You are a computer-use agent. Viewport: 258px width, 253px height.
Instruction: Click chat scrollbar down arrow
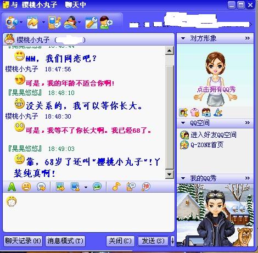tap(169, 175)
